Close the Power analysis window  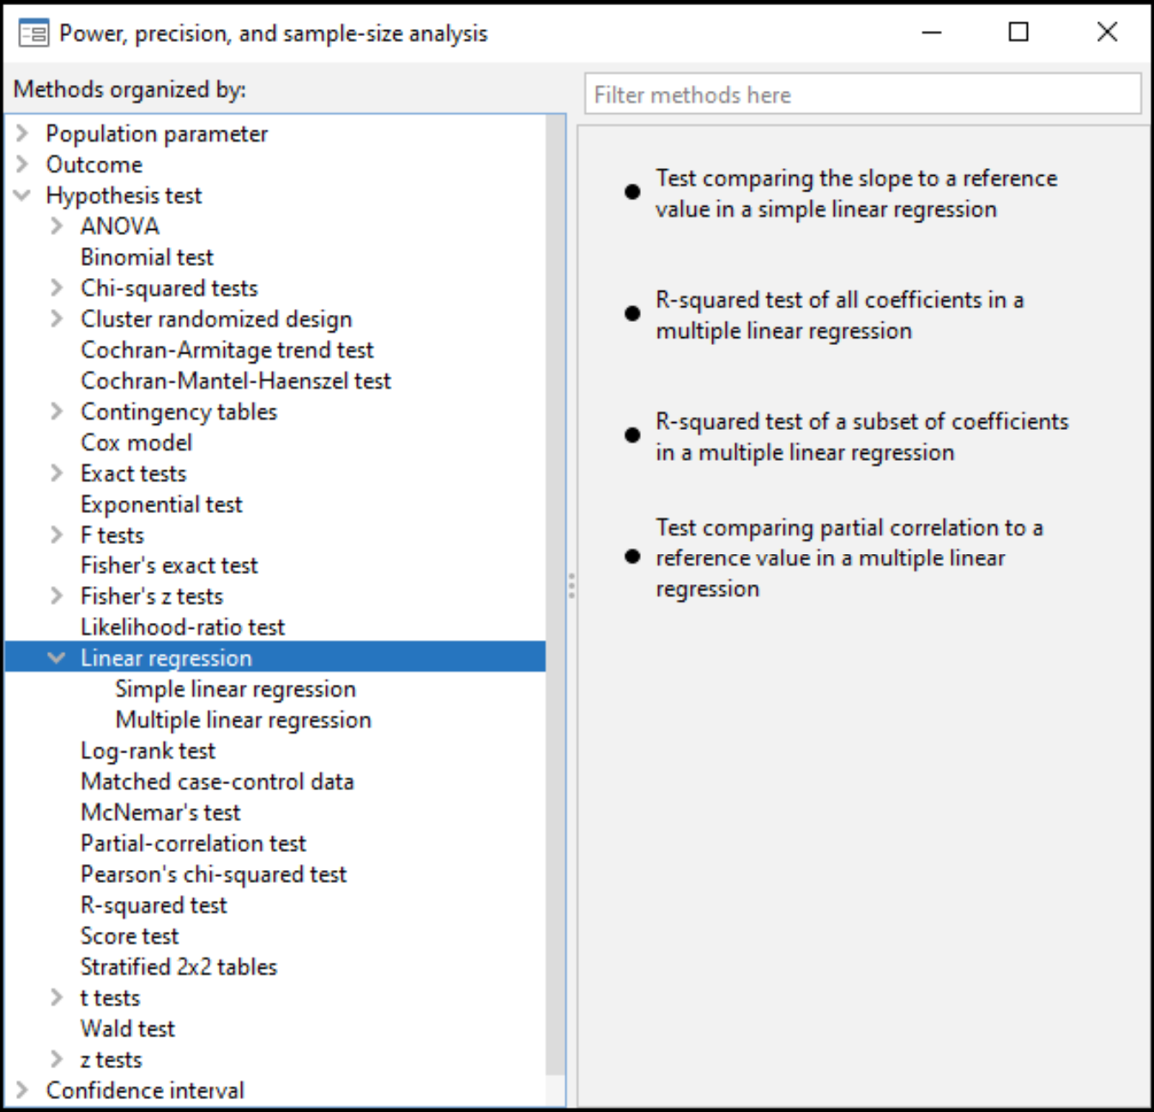[1107, 33]
